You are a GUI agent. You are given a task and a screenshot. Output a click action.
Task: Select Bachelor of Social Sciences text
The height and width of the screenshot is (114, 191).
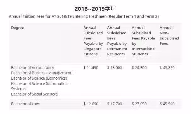[x=34, y=94]
